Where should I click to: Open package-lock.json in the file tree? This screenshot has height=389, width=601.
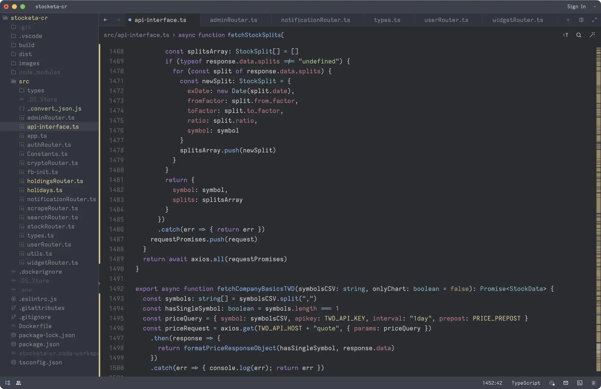coord(47,335)
